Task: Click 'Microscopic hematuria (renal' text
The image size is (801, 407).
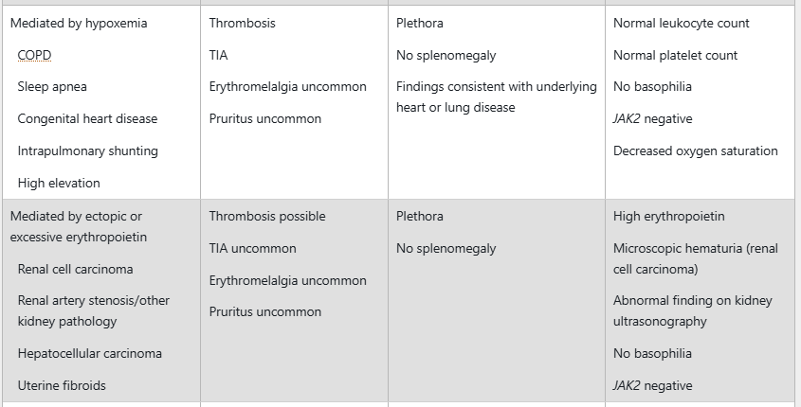Action: tap(695, 248)
